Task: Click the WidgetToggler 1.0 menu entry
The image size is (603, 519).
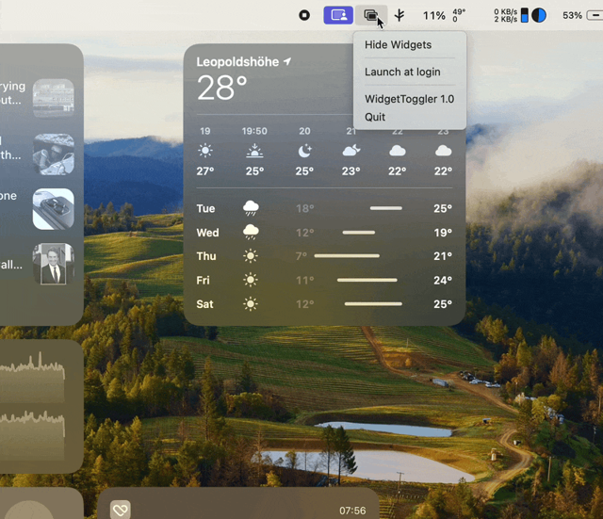Action: [410, 99]
